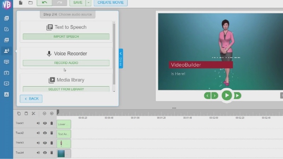283x159 pixels.
Task: Mute Track2 audio
Action: pos(38,133)
